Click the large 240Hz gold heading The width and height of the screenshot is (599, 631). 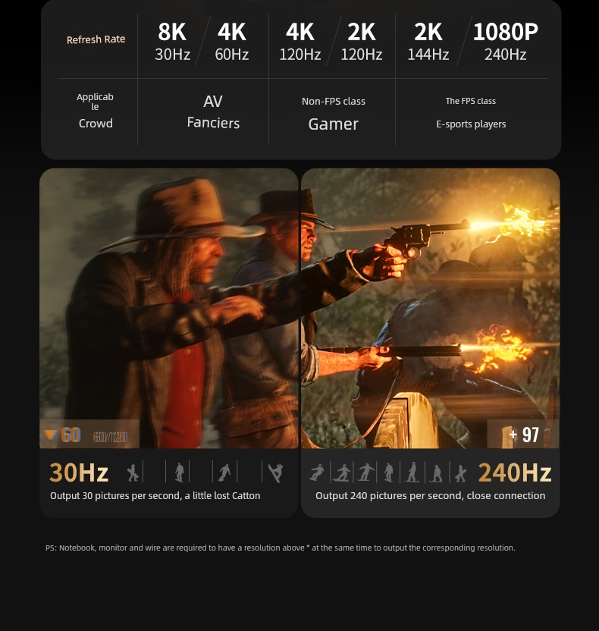[x=515, y=472]
